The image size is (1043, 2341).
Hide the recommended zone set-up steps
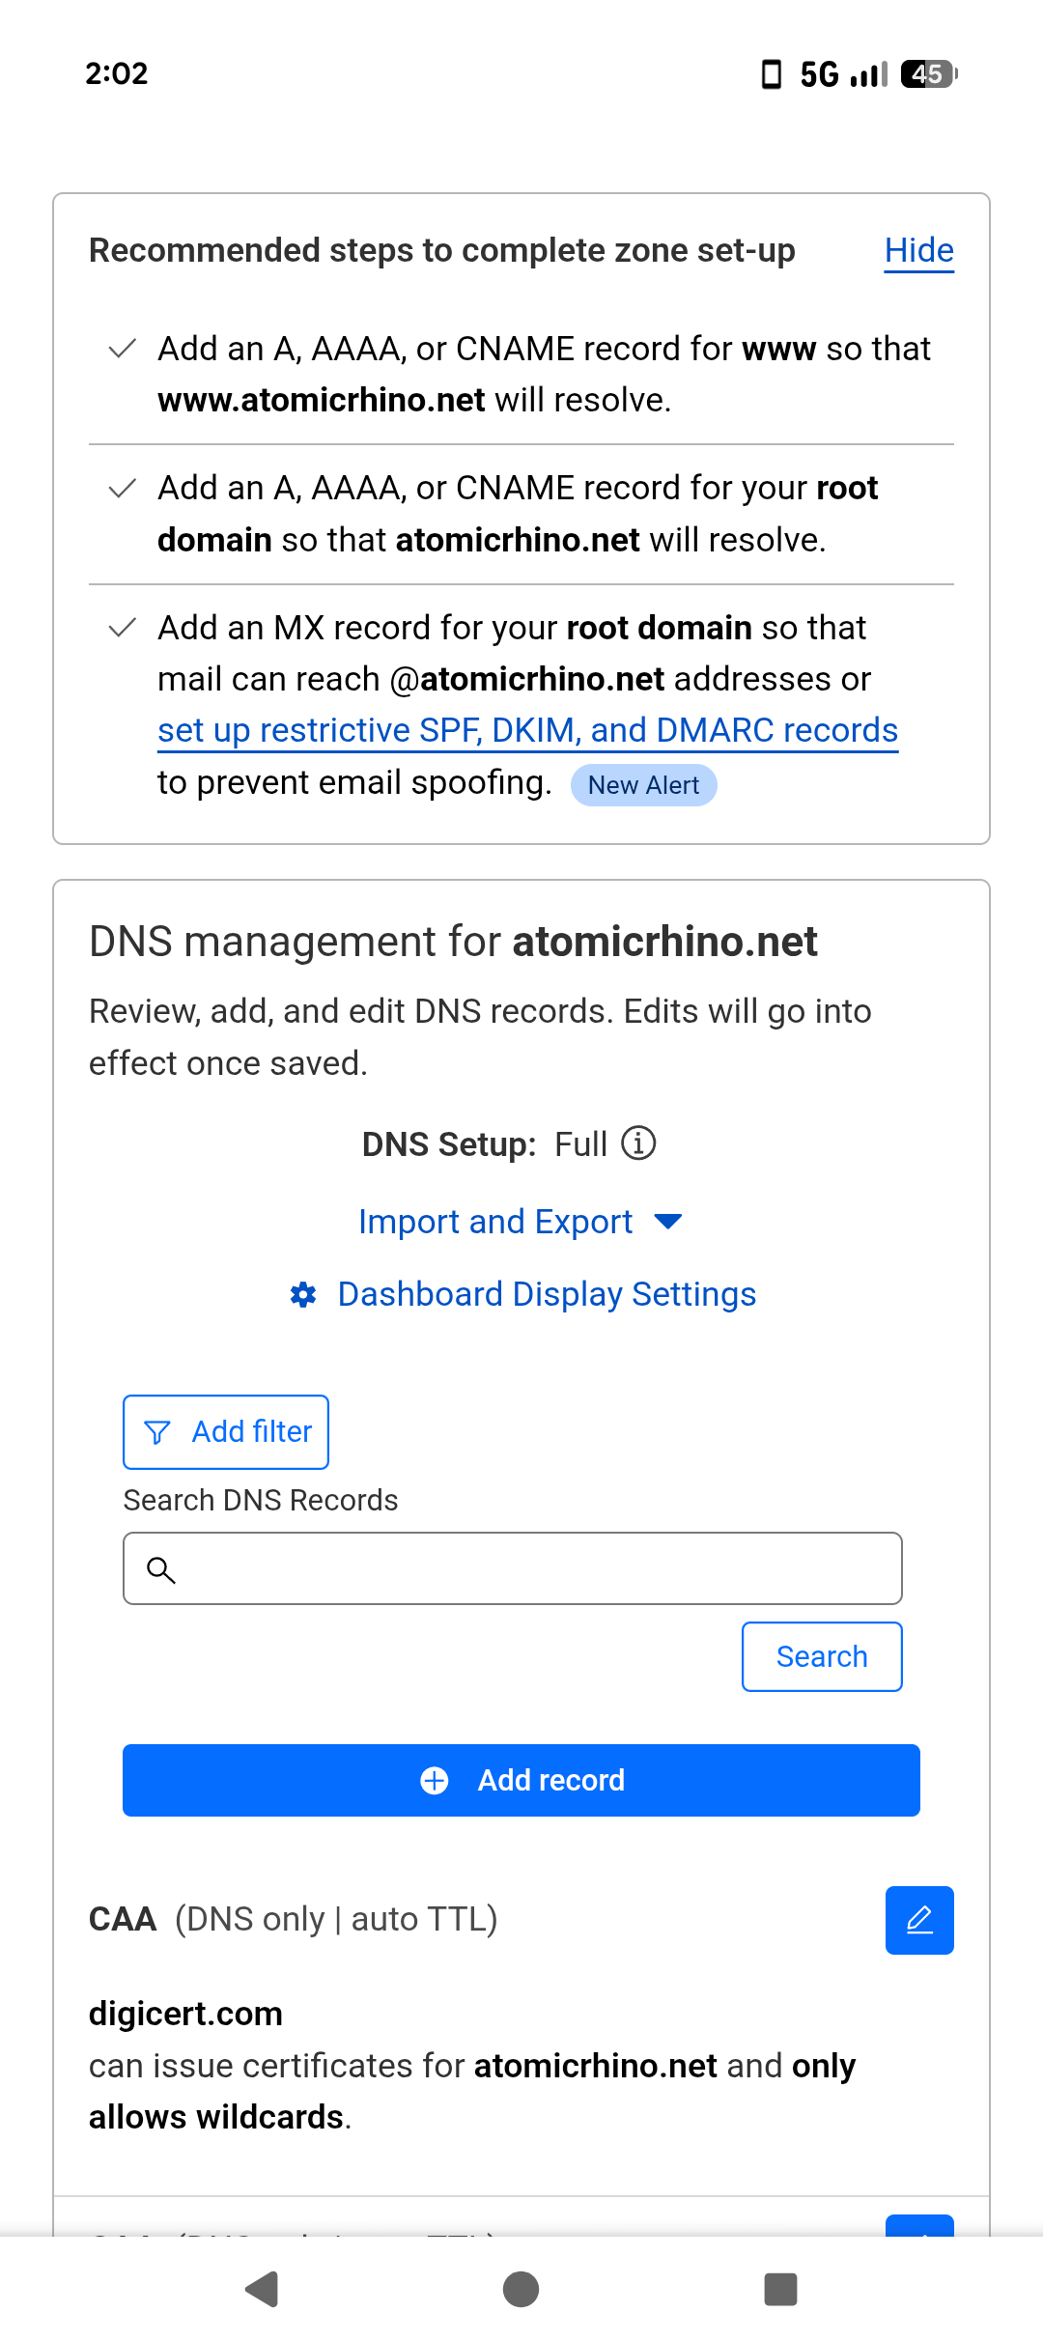click(918, 251)
